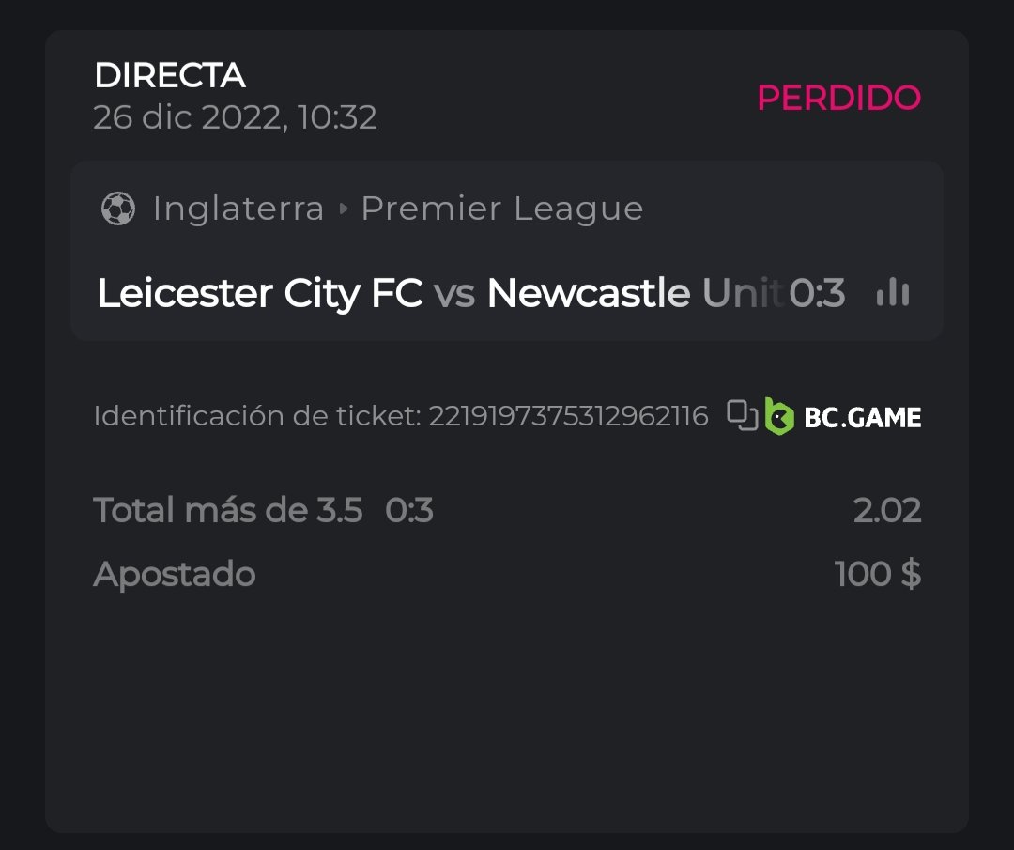Click the DIRECTA bet type heading

[170, 75]
